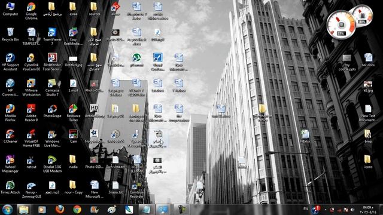This screenshot has height=215, width=383.
Task: Select the nour - Copy folder
Action: tap(73, 188)
